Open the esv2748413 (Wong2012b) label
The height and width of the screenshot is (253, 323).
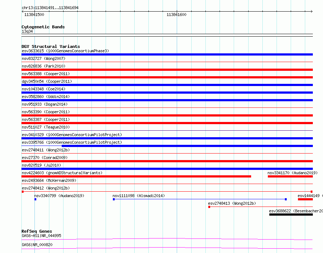point(232,203)
